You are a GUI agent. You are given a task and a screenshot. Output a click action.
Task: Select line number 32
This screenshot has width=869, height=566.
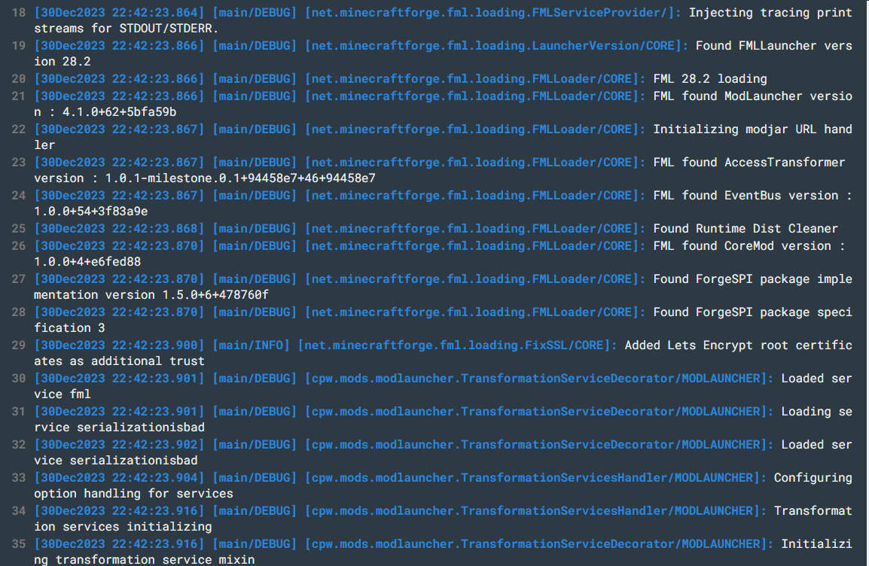(x=19, y=445)
